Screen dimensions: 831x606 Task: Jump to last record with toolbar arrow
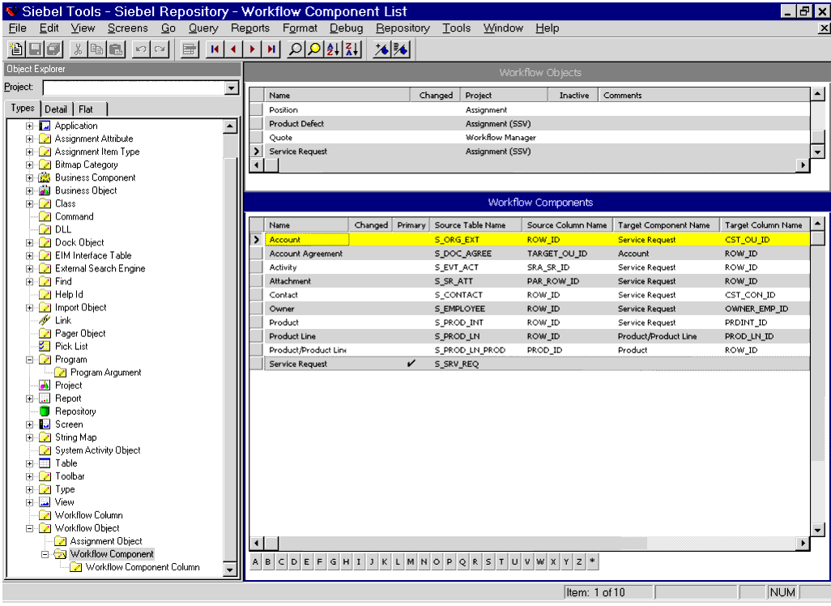(x=271, y=49)
